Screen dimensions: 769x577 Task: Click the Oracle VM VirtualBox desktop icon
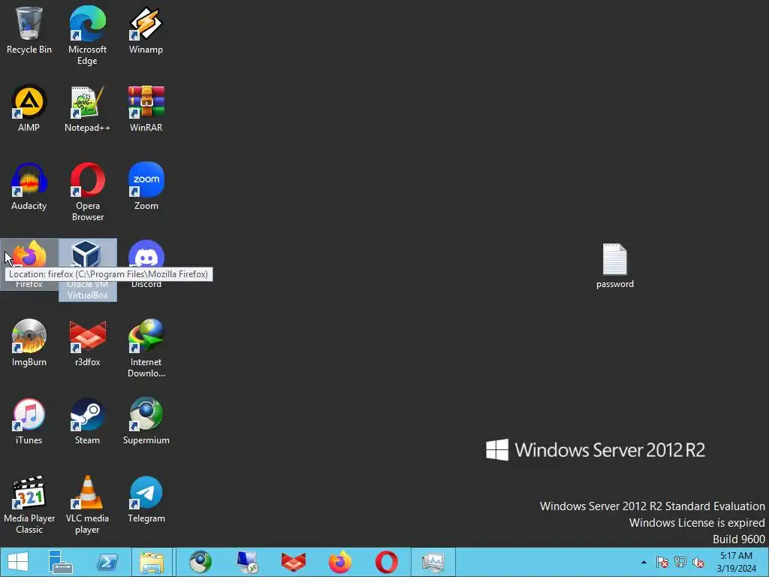pyautogui.click(x=87, y=270)
